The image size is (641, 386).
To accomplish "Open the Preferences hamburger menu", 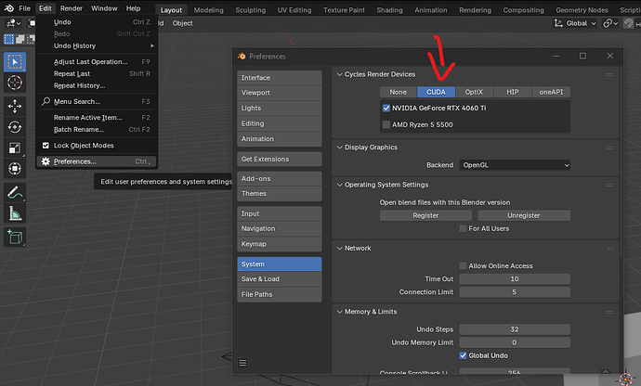I will [x=242, y=363].
